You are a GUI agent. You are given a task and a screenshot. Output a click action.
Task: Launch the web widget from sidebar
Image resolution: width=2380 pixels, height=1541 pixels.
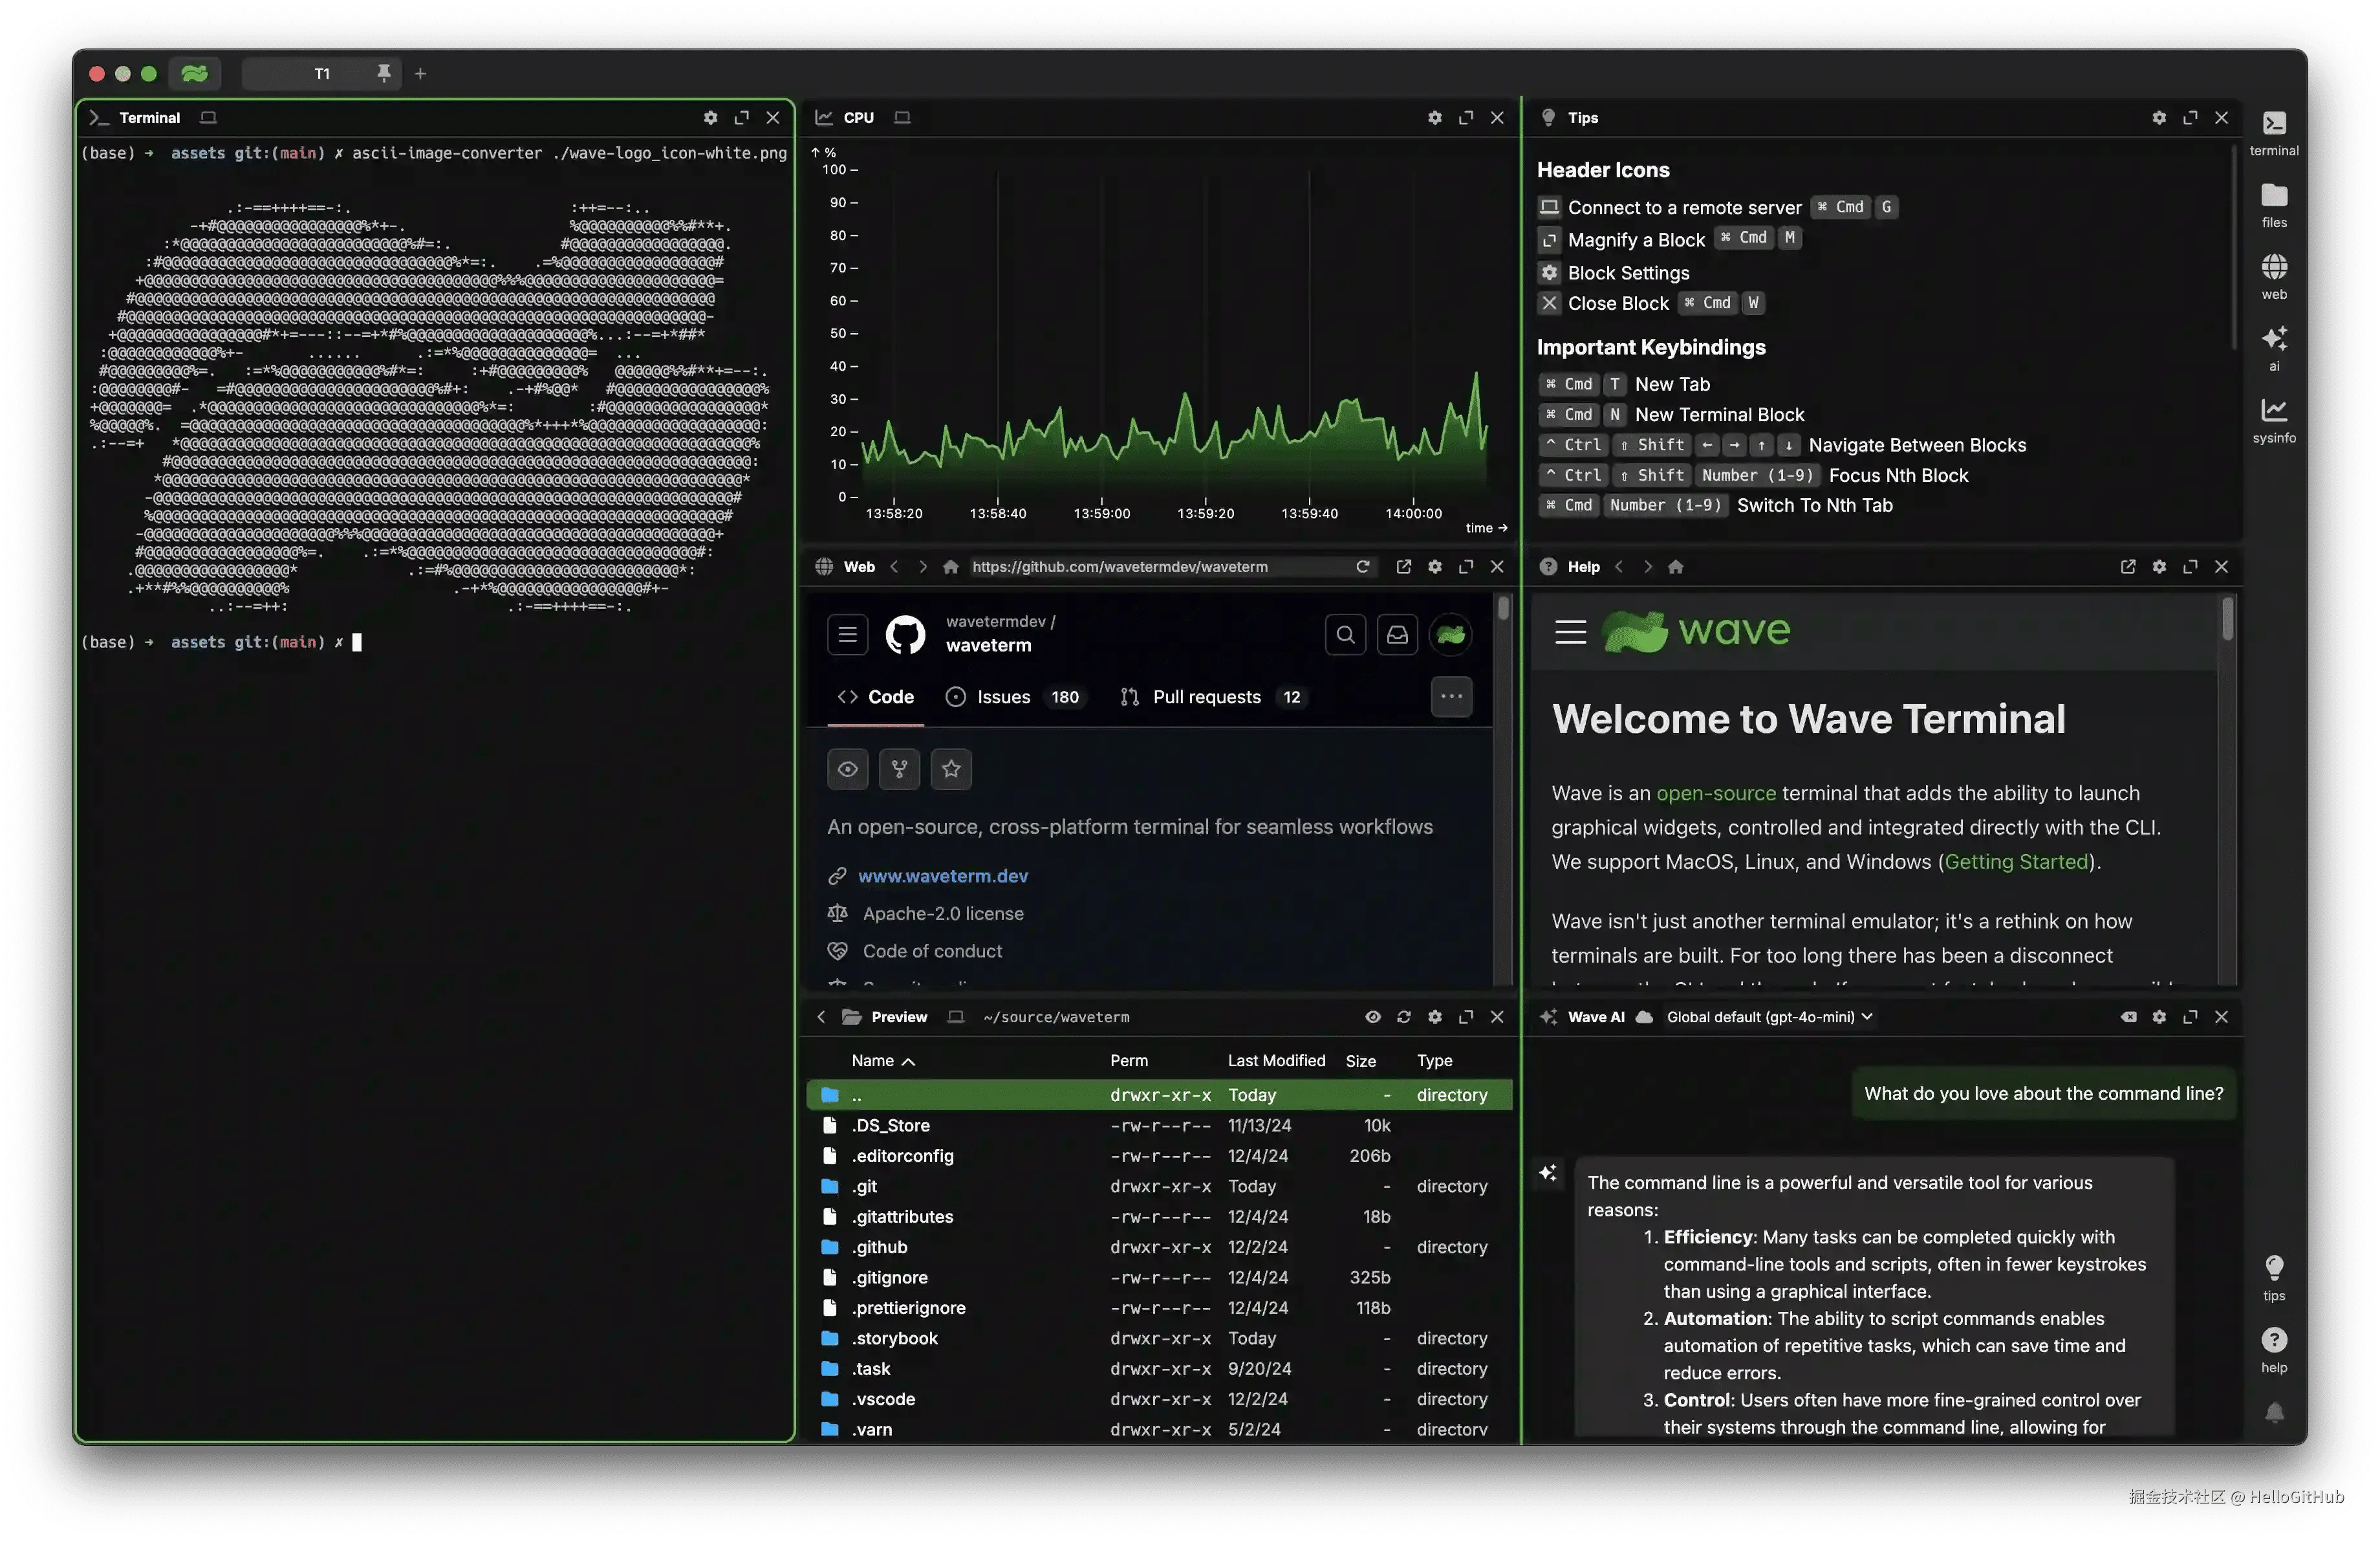tap(2273, 275)
